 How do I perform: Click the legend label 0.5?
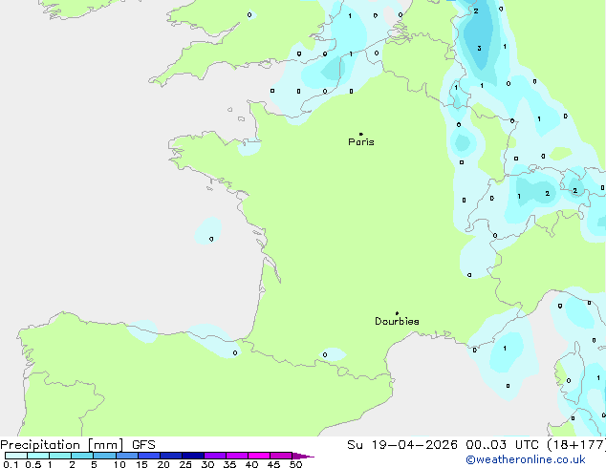point(32,464)
